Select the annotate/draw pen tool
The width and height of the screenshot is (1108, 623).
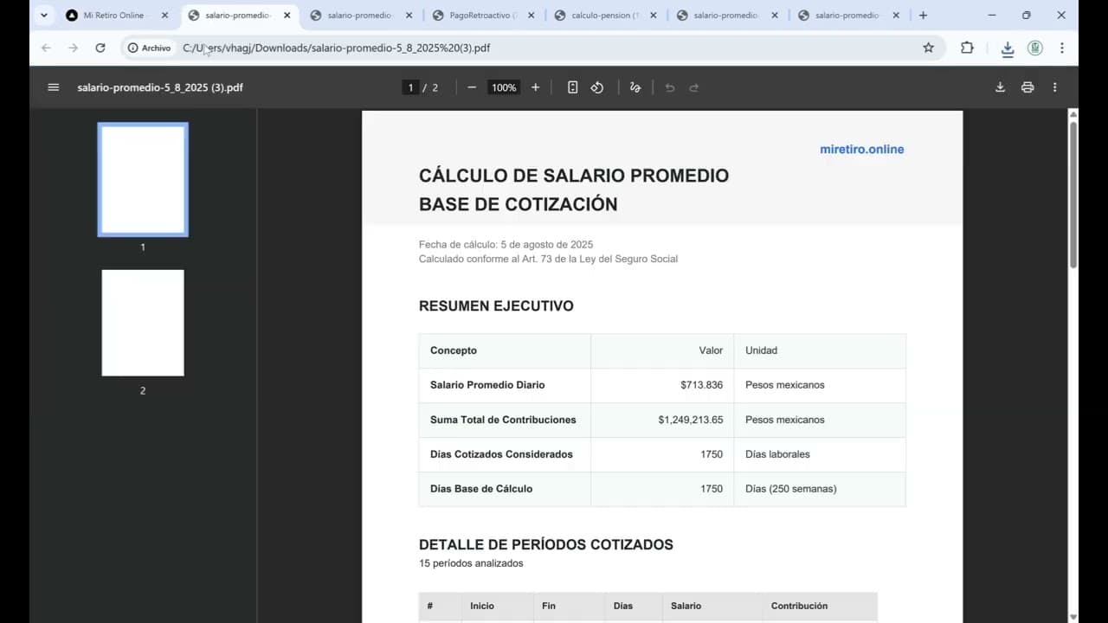pos(635,87)
